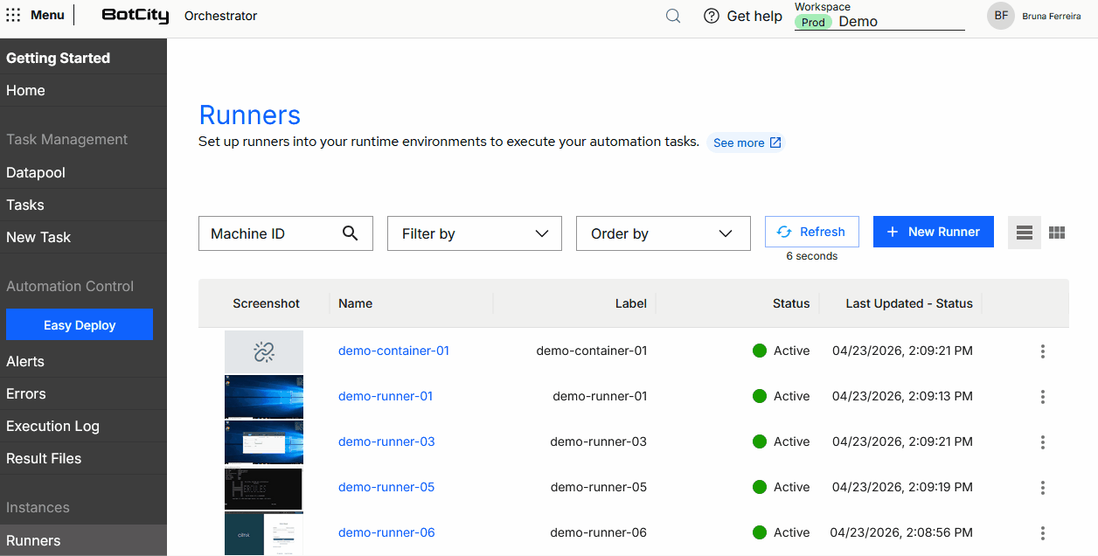Viewport: 1098px width, 556px height.
Task: Click the Active status of demo-runner-01
Action: 782,396
